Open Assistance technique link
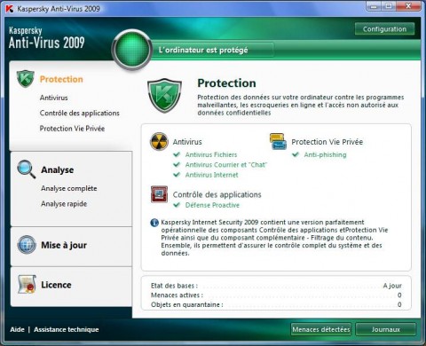 67,329
